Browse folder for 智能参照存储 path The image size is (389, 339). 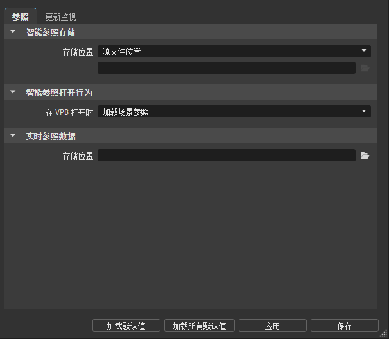[365, 68]
